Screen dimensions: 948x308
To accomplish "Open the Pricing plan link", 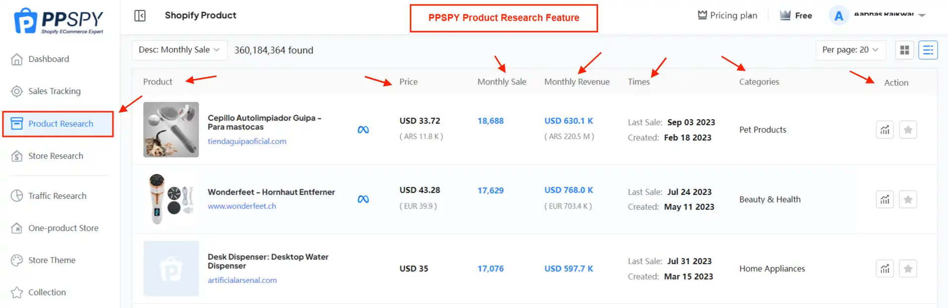I will pyautogui.click(x=728, y=15).
